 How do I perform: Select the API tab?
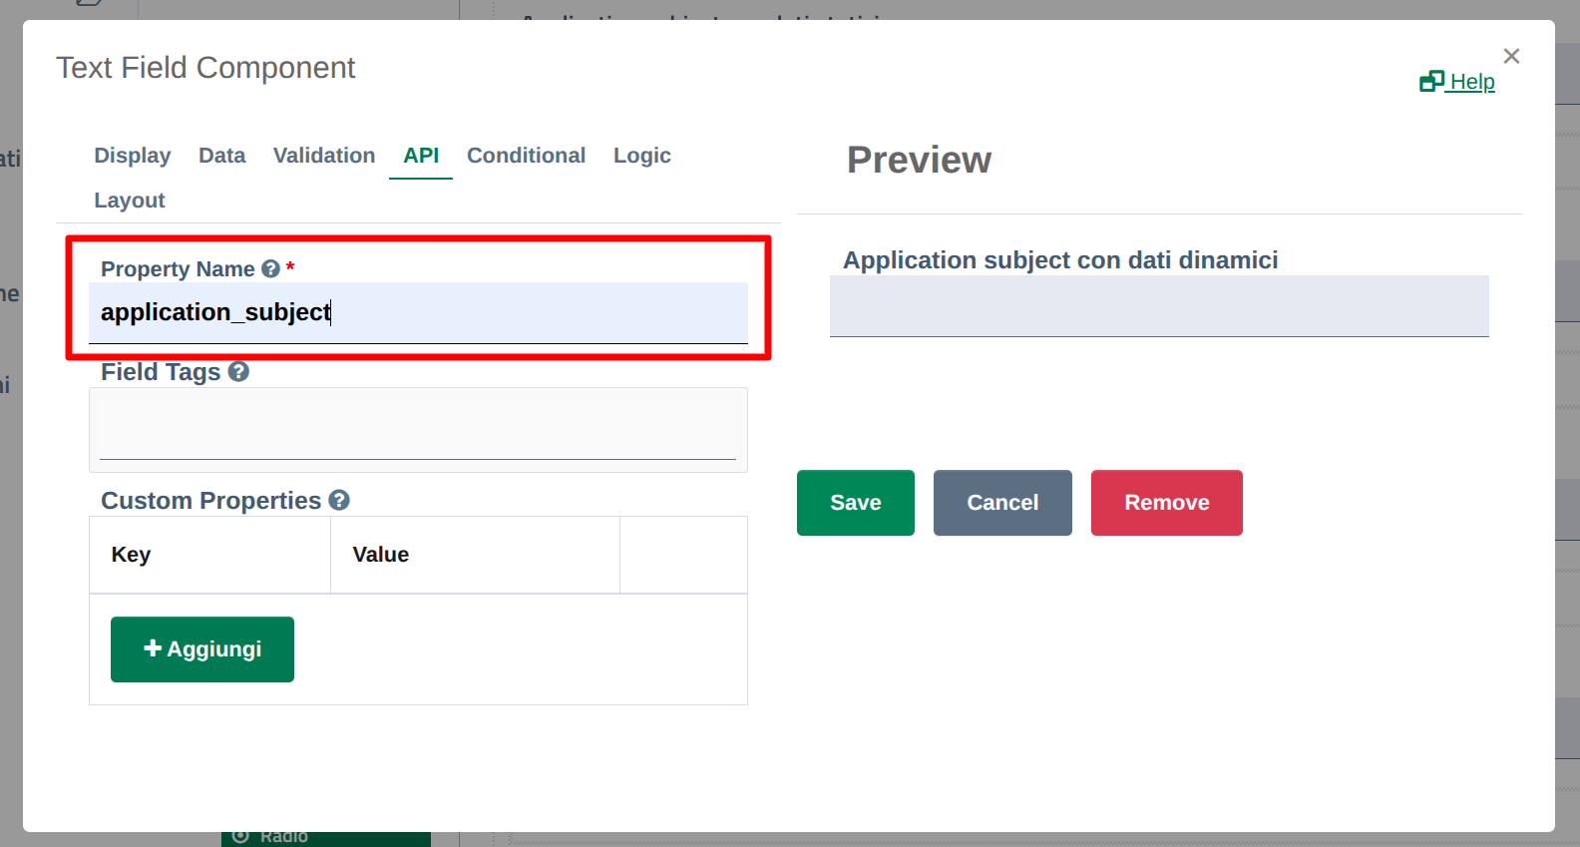point(421,156)
